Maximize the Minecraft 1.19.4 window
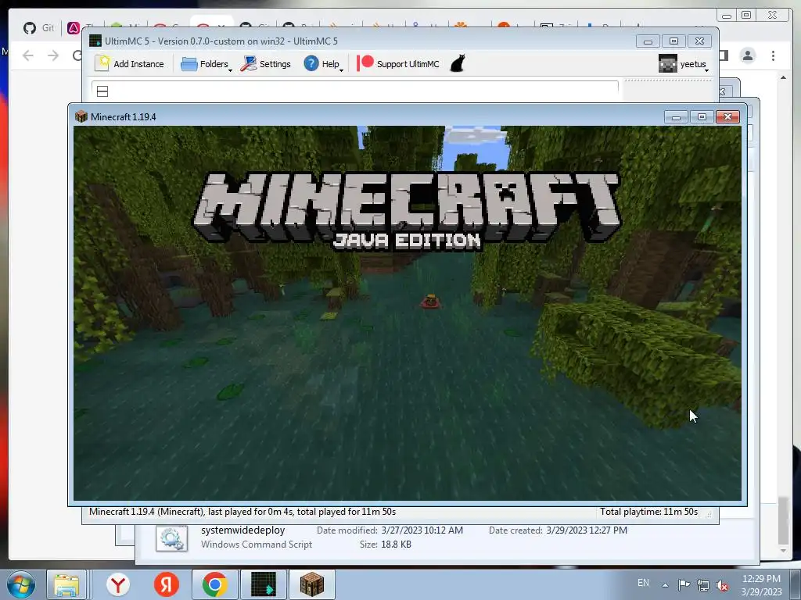The image size is (801, 600). pos(702,117)
